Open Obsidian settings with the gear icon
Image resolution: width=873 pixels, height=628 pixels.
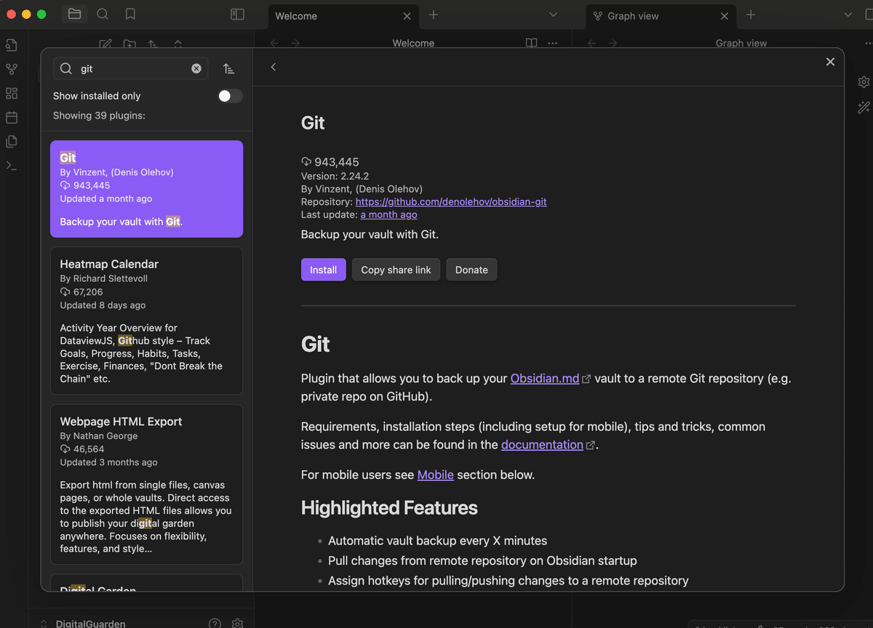coord(237,623)
